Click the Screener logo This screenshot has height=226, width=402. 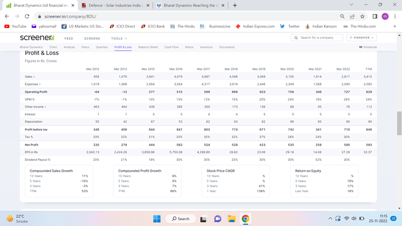point(37,38)
